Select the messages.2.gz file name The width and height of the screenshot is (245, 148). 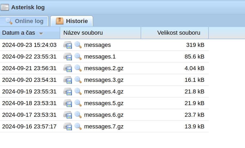pos(104,68)
